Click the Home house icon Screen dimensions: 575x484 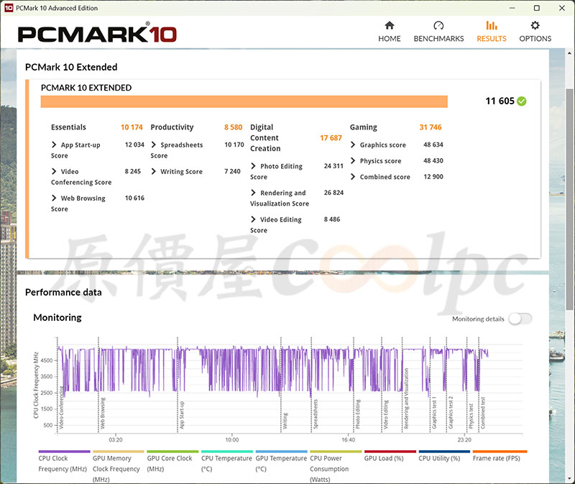(389, 25)
